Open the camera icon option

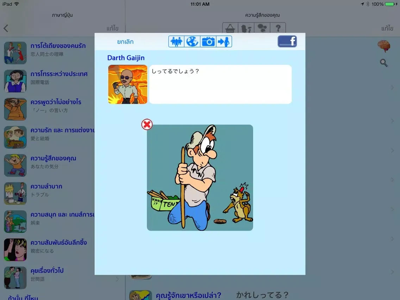(208, 42)
